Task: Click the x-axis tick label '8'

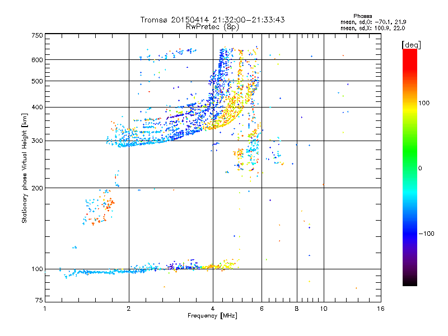Action: point(297,309)
